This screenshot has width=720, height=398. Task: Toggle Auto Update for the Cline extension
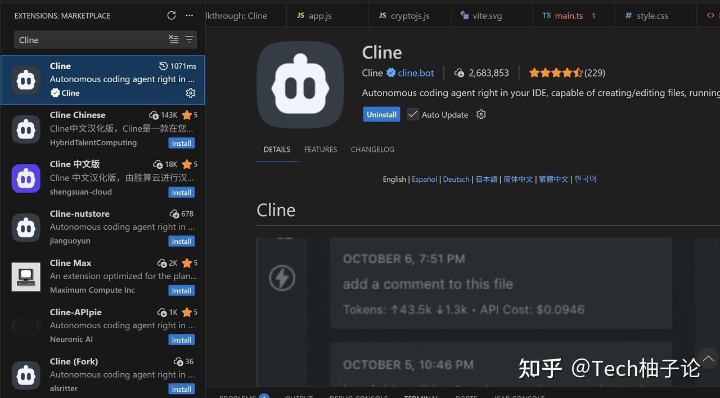click(x=413, y=114)
